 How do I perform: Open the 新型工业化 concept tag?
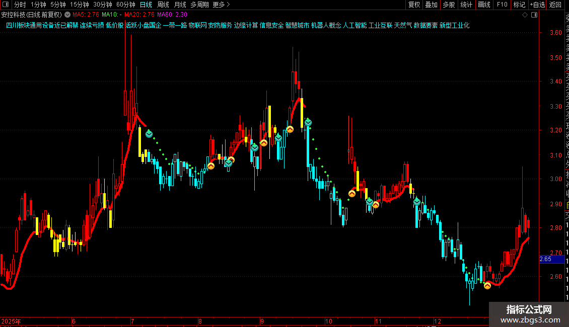click(x=455, y=25)
